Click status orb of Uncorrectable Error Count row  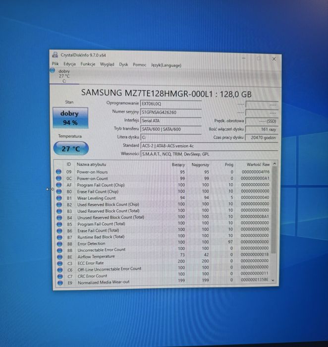(x=60, y=250)
